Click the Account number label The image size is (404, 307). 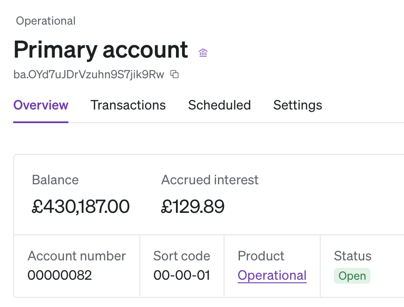[77, 256]
